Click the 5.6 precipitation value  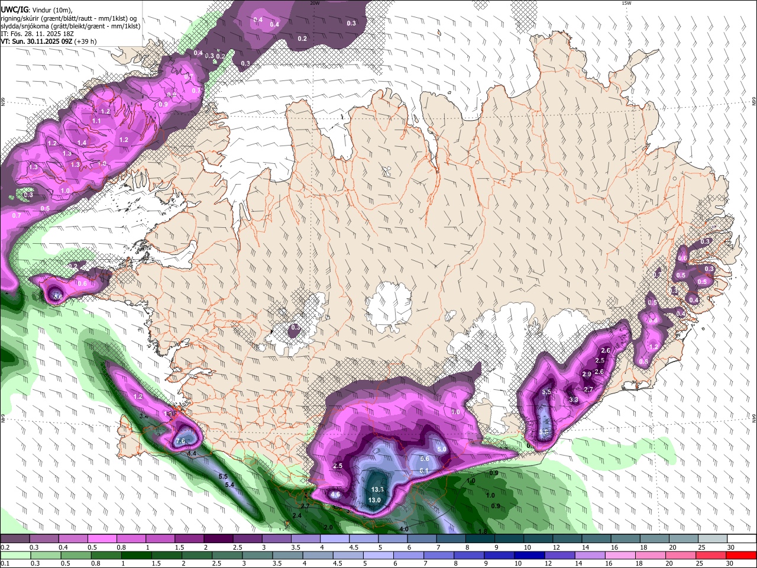(424, 459)
